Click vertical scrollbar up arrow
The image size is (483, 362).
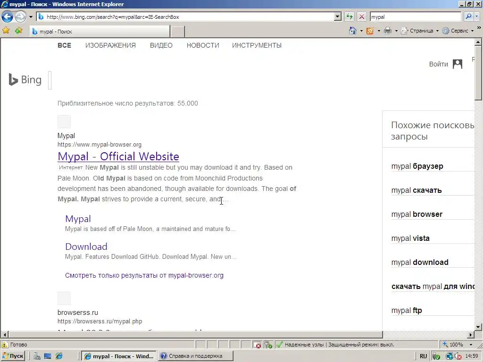(478, 41)
